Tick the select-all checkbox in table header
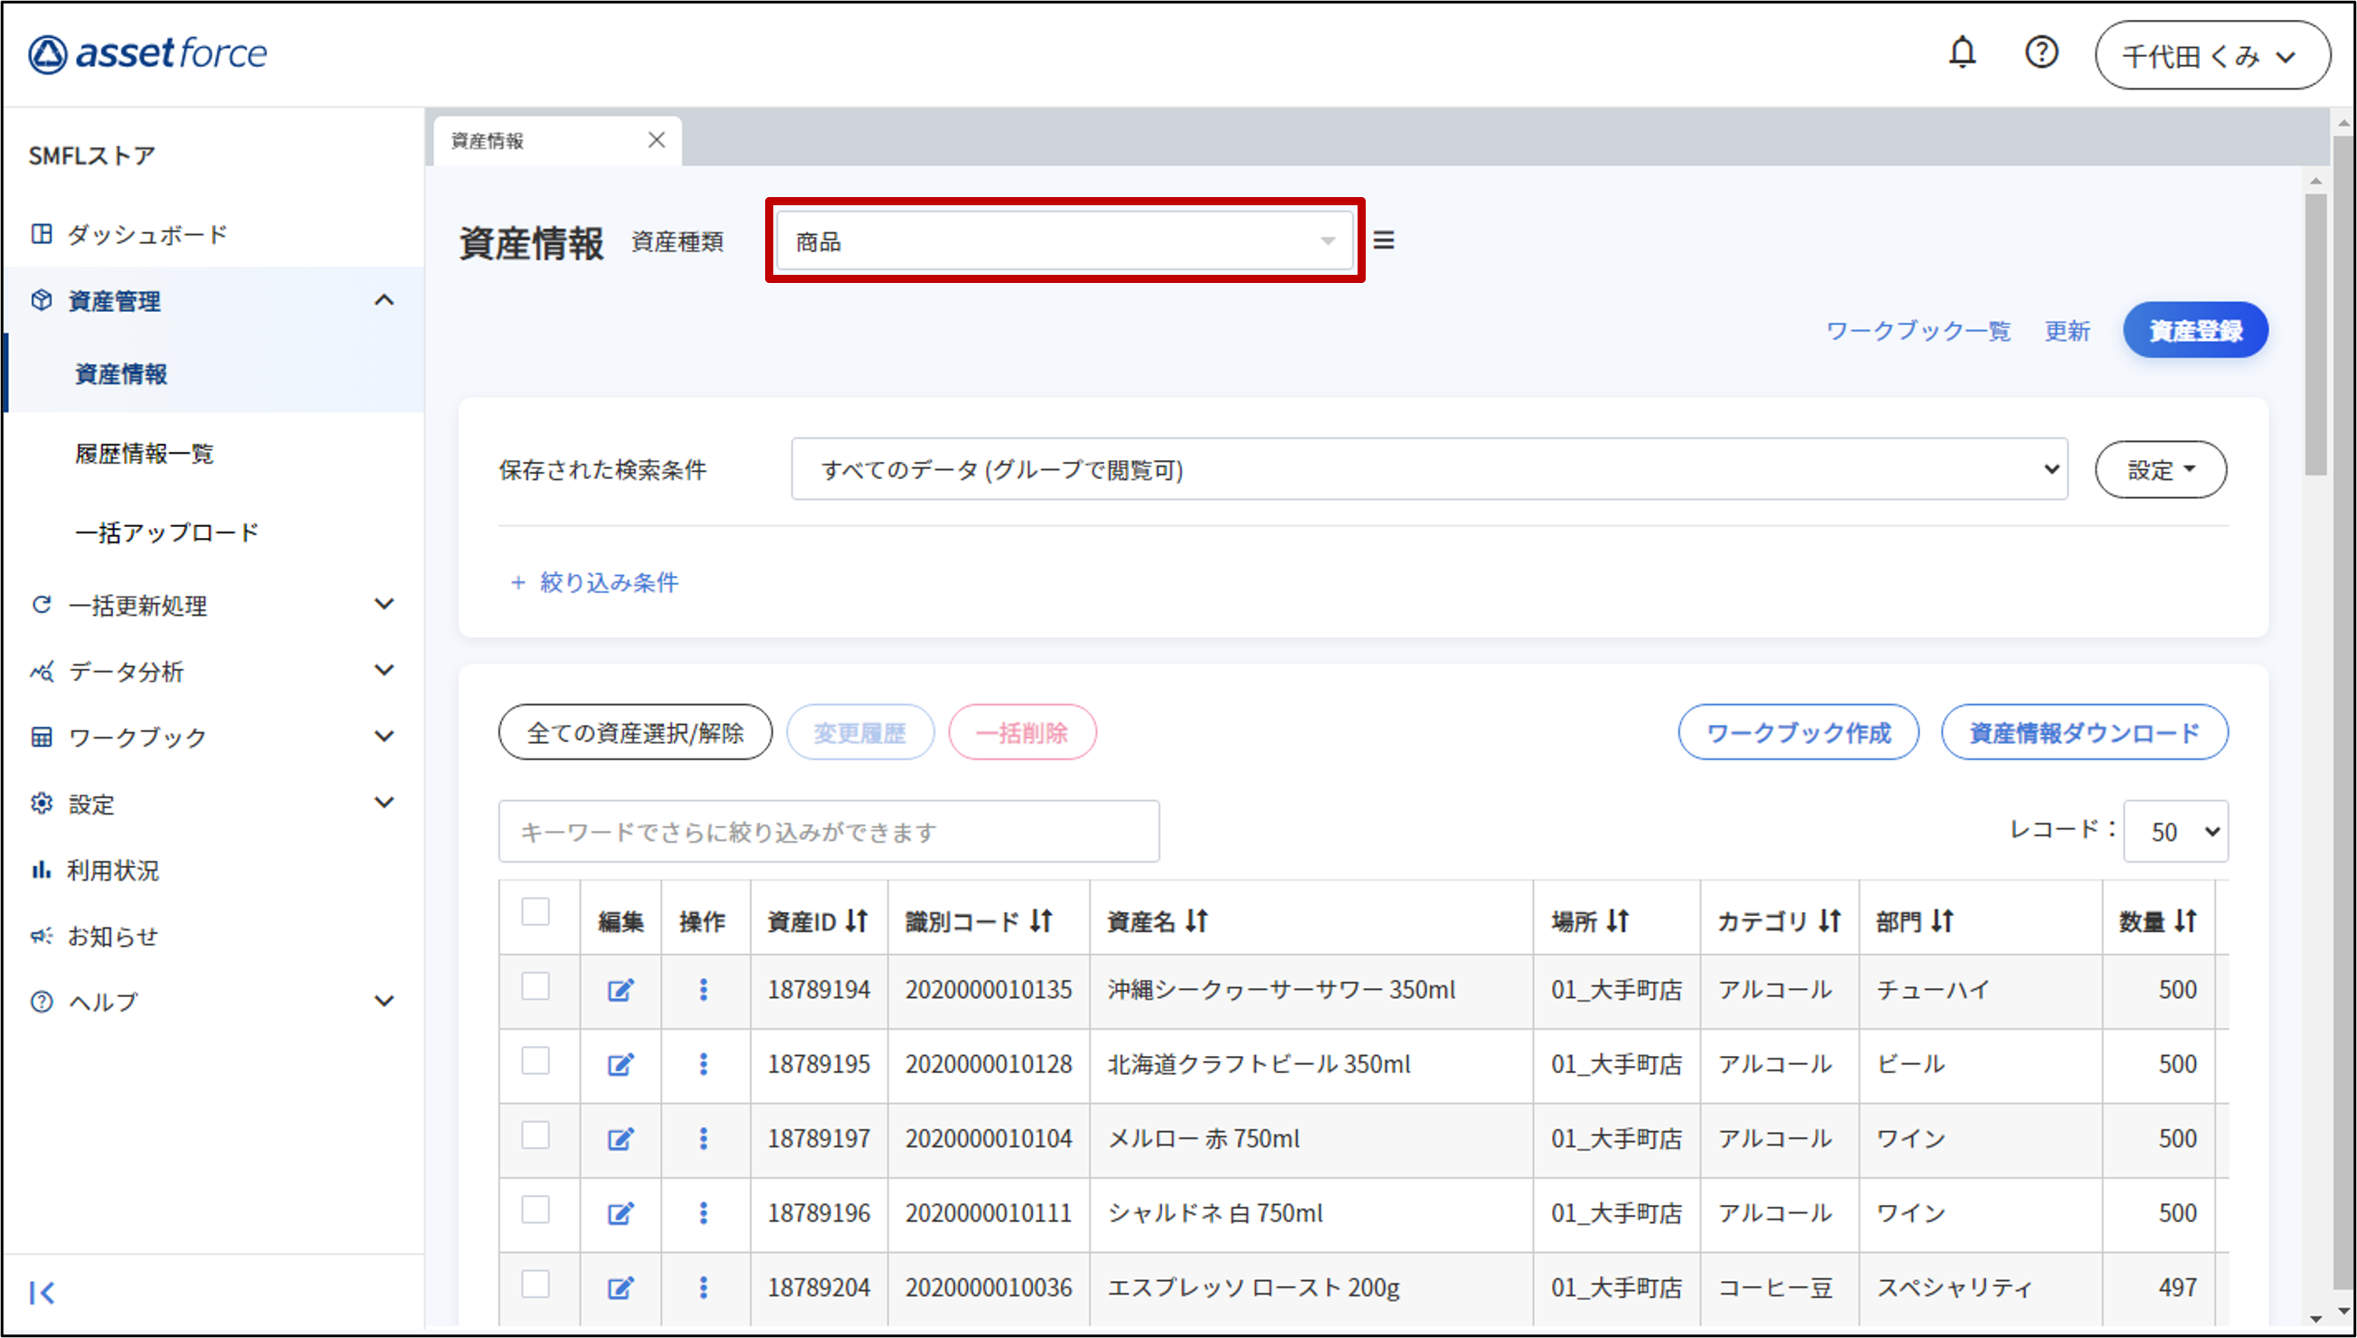2357x1338 pixels. tap(536, 911)
